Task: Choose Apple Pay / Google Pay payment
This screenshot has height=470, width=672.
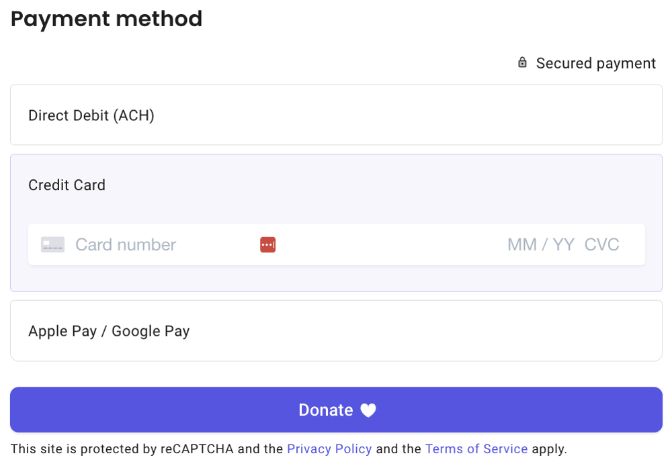Action: pos(109,330)
